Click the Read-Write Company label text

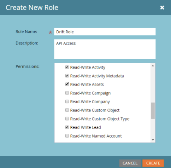click(x=90, y=102)
